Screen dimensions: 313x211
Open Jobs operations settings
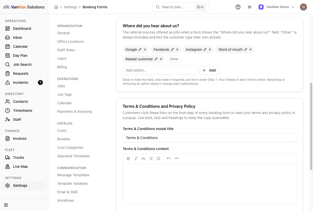click(61, 86)
